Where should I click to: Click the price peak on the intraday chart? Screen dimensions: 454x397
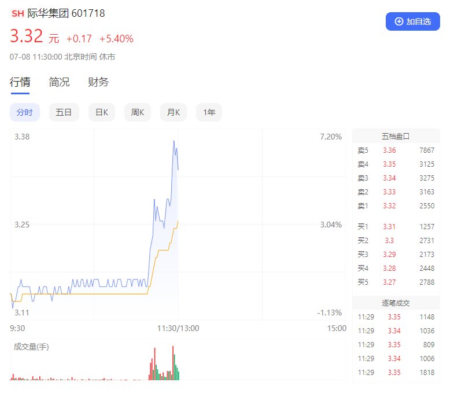pos(174,141)
